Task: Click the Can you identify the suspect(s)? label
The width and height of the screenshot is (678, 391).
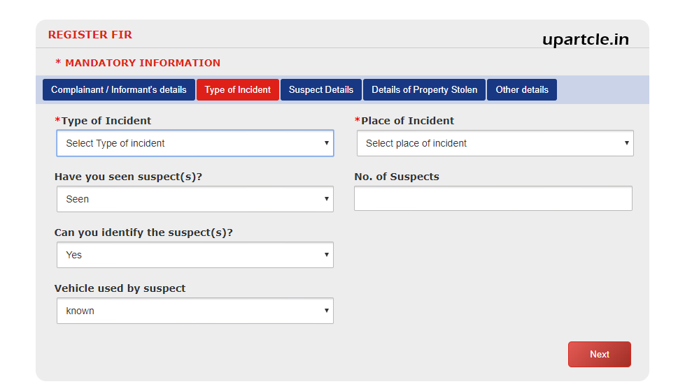Action: tap(143, 233)
